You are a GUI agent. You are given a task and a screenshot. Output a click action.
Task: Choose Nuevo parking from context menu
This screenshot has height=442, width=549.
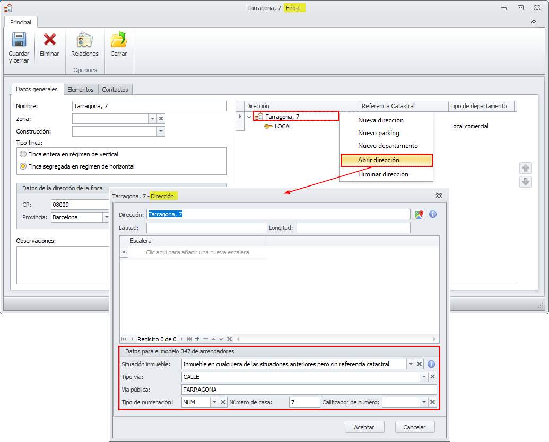click(x=379, y=133)
